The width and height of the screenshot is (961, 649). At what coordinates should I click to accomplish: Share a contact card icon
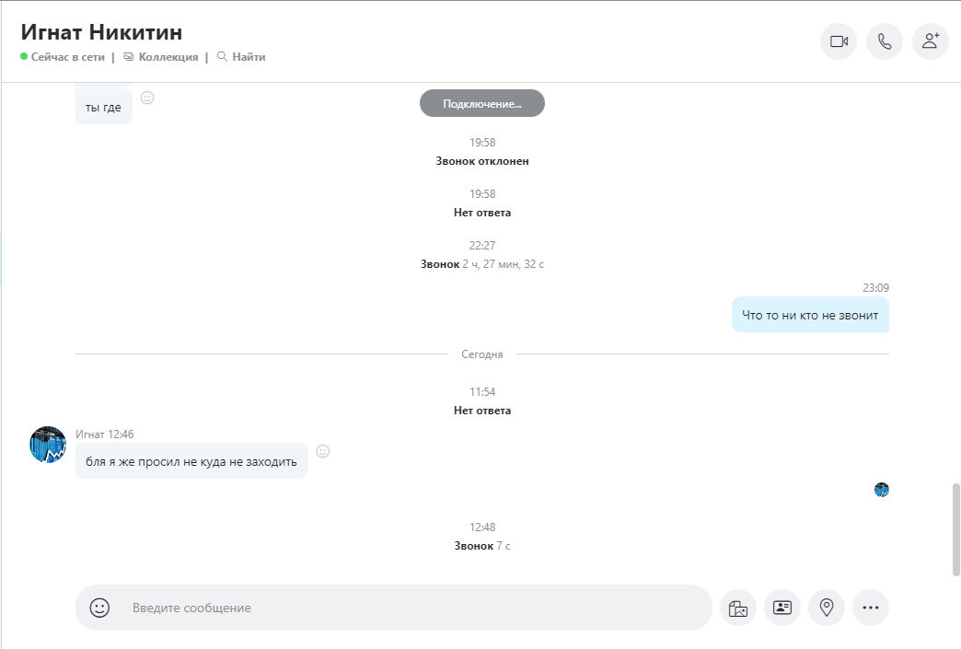(x=782, y=608)
